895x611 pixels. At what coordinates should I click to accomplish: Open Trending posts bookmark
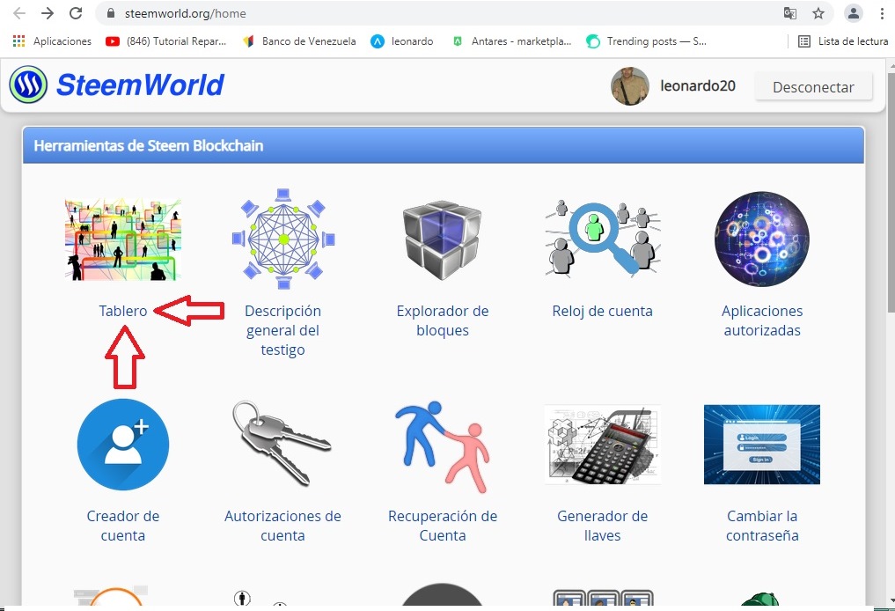tap(647, 41)
